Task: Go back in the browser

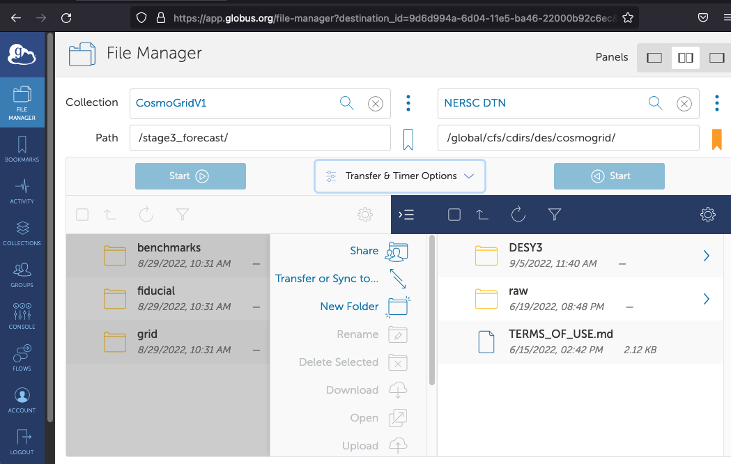Action: click(x=16, y=17)
